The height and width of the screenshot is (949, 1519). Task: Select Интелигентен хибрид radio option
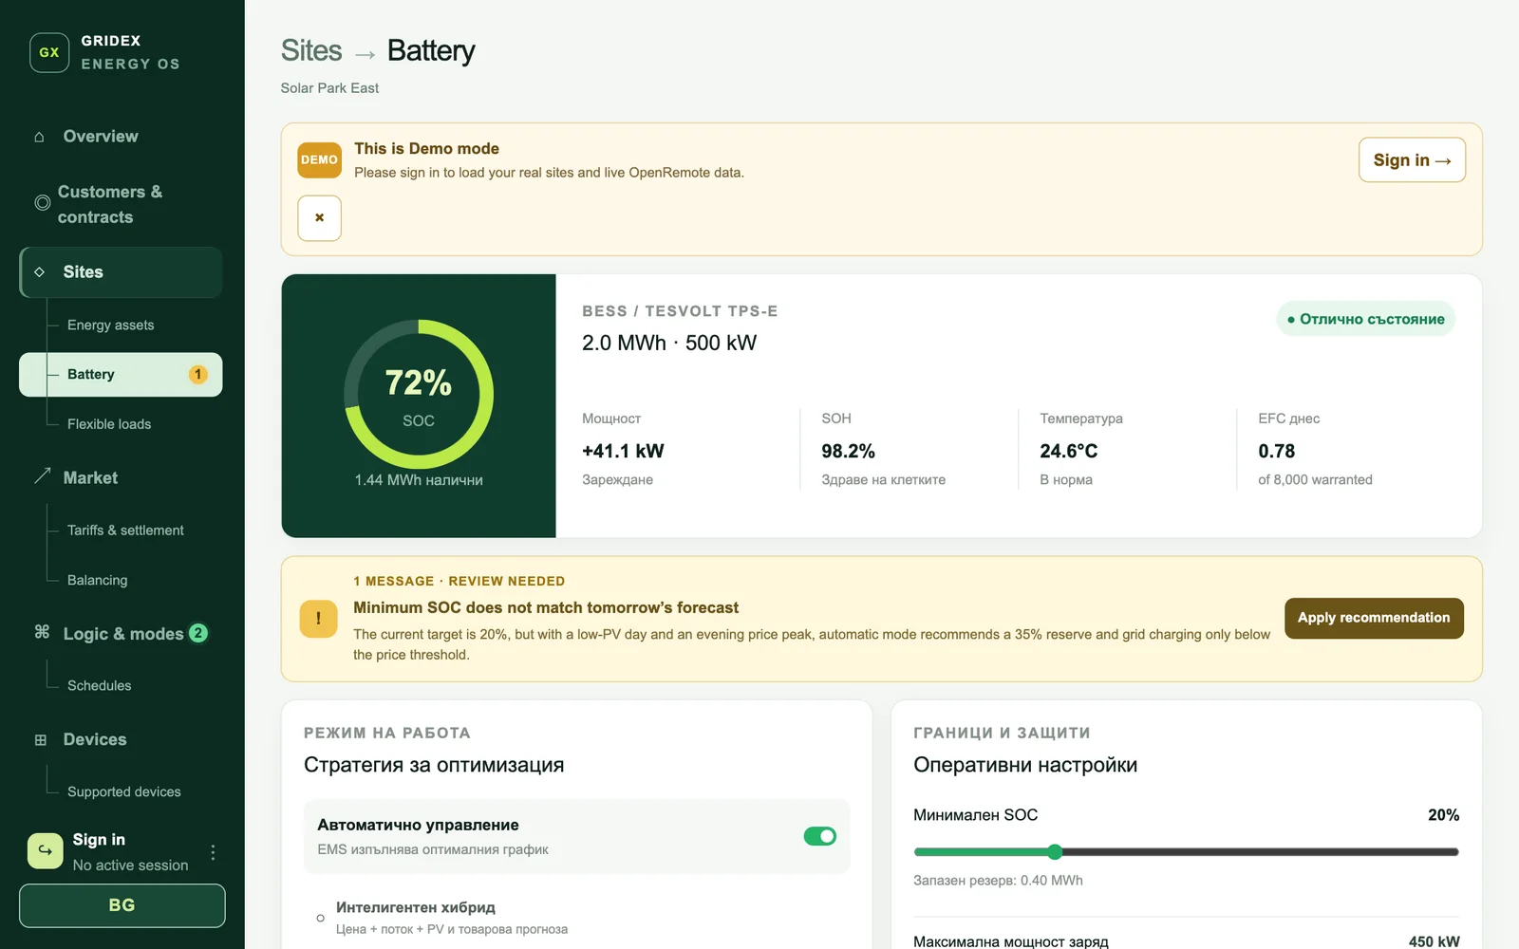(321, 918)
